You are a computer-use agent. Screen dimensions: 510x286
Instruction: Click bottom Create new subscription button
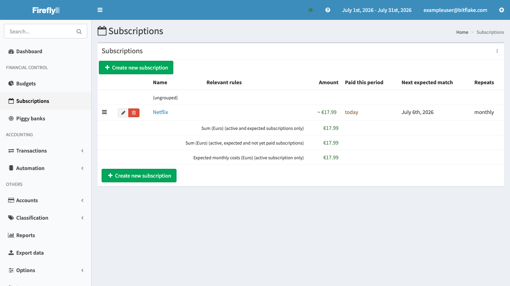tap(139, 176)
